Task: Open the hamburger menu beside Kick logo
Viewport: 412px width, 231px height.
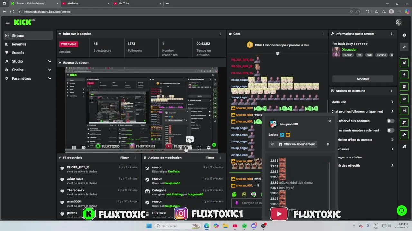Action: pos(7,22)
